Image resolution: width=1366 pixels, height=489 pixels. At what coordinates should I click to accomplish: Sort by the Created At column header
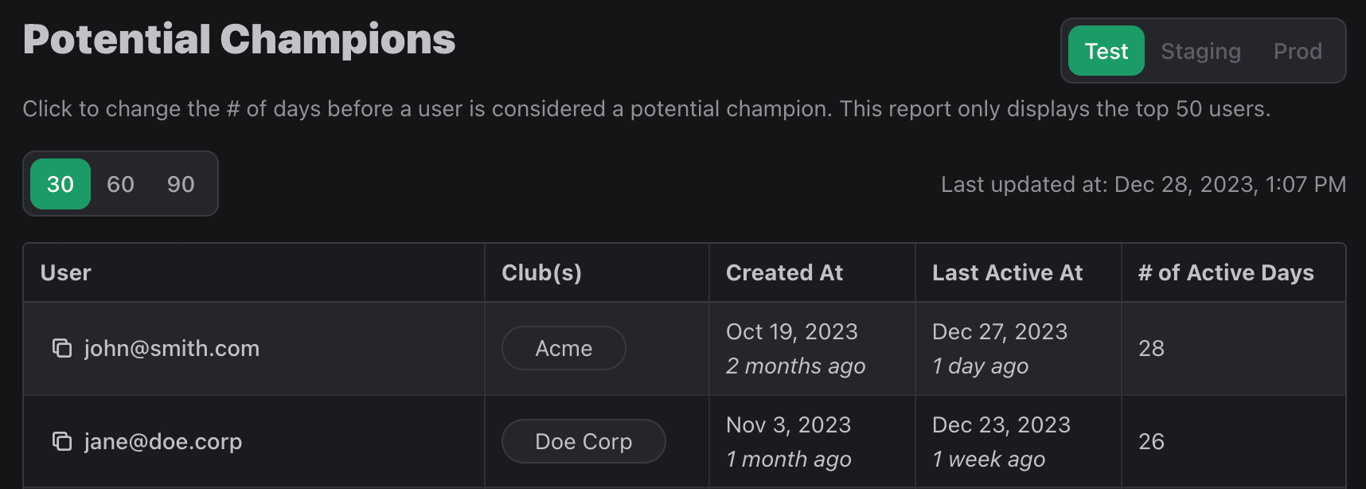784,272
